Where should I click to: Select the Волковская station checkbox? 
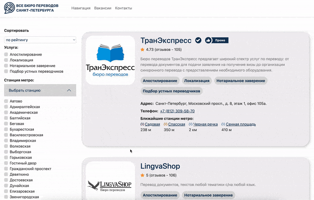click(6, 146)
